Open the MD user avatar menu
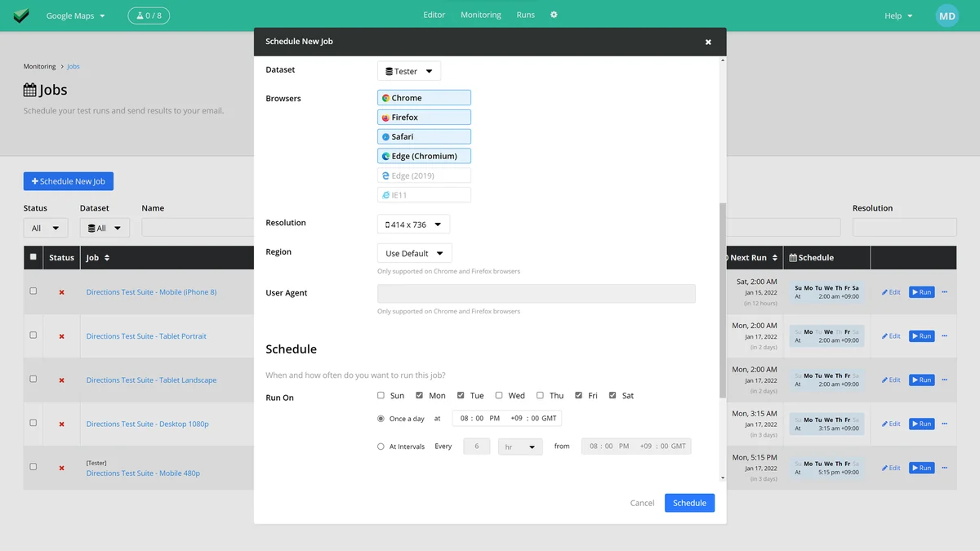 coord(947,16)
